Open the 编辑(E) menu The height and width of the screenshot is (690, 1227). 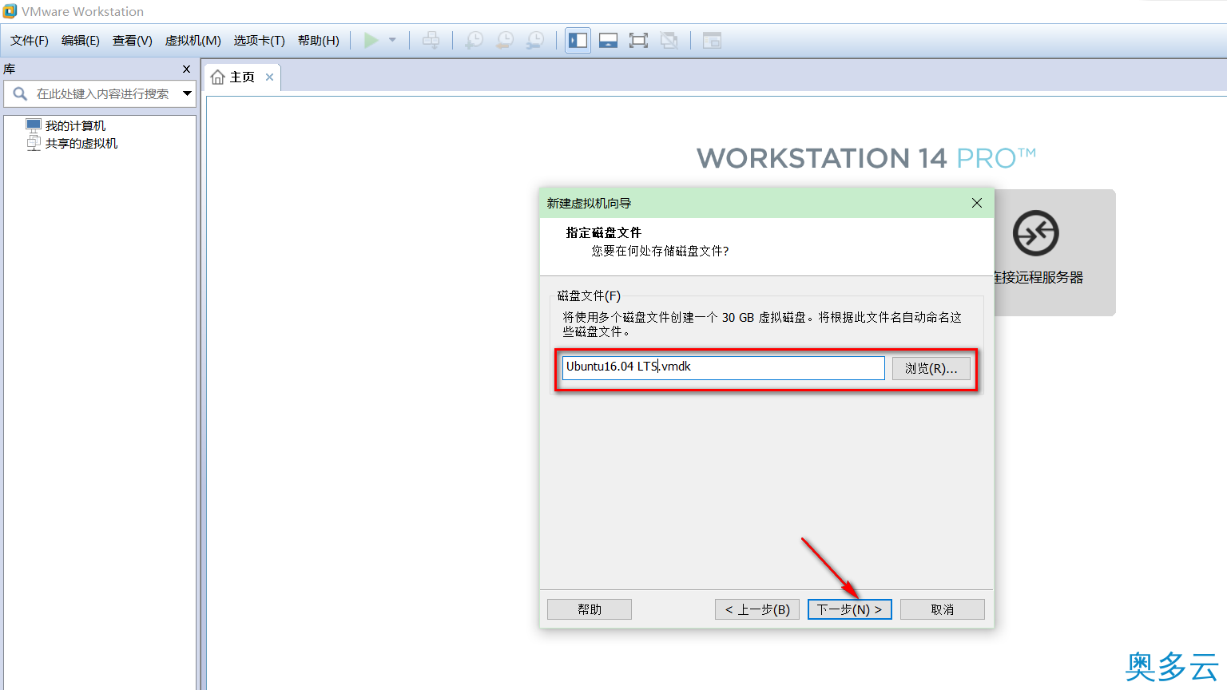point(81,41)
